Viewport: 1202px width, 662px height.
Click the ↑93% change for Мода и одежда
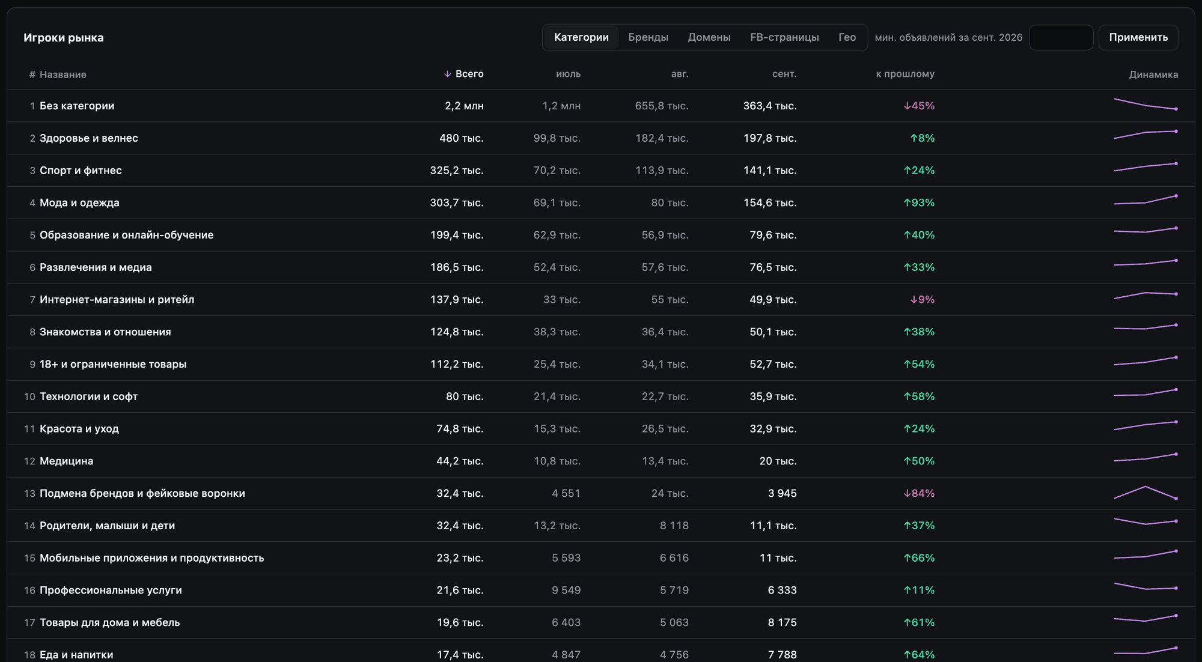coord(919,203)
